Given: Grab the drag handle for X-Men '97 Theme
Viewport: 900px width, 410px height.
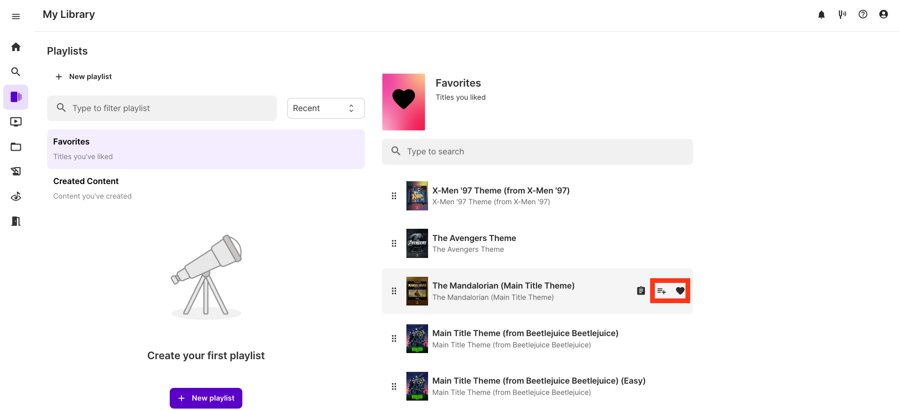Looking at the screenshot, I should tap(394, 196).
